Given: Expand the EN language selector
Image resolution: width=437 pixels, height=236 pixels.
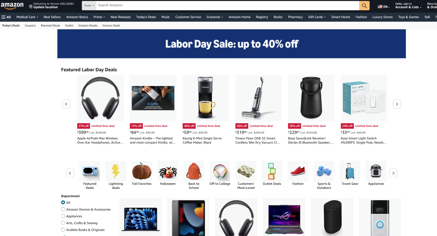Looking at the screenshot, I should point(384,7).
